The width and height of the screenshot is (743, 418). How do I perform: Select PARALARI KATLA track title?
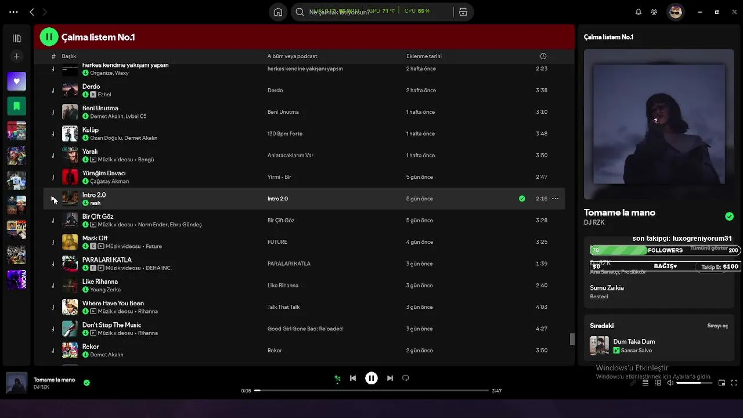pos(107,260)
